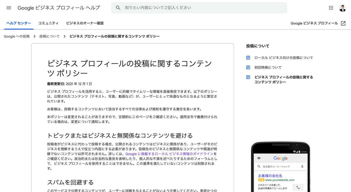Image resolution: width=351 pixels, height=192 pixels.
Task: Click the hamburger icon inside phone mockup
Action: click(259, 158)
